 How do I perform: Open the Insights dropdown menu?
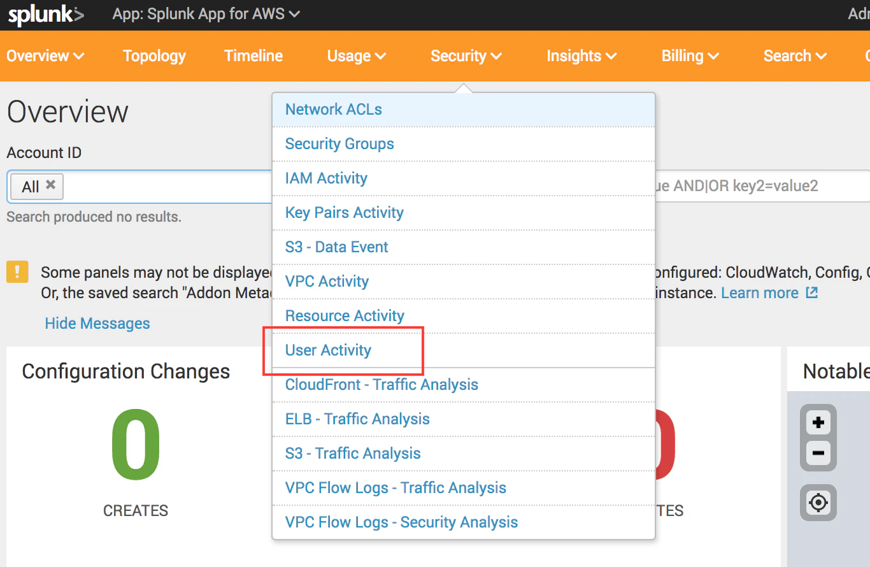point(581,56)
